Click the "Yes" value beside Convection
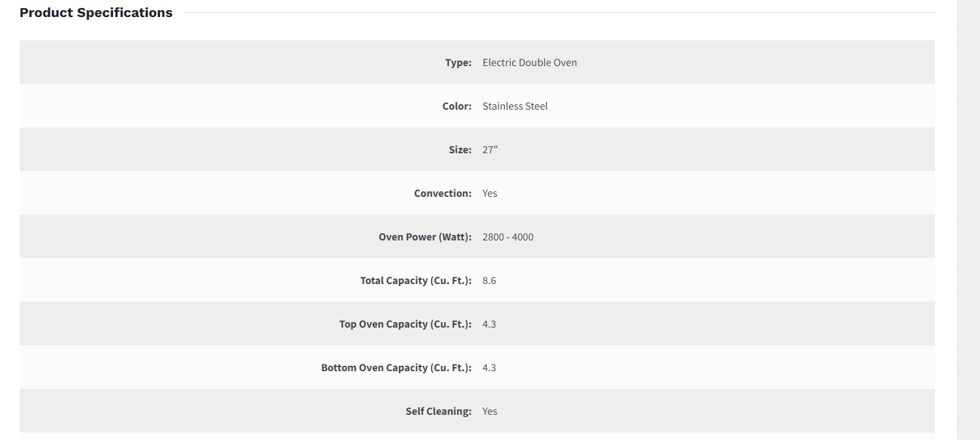The image size is (980, 440). pos(490,193)
